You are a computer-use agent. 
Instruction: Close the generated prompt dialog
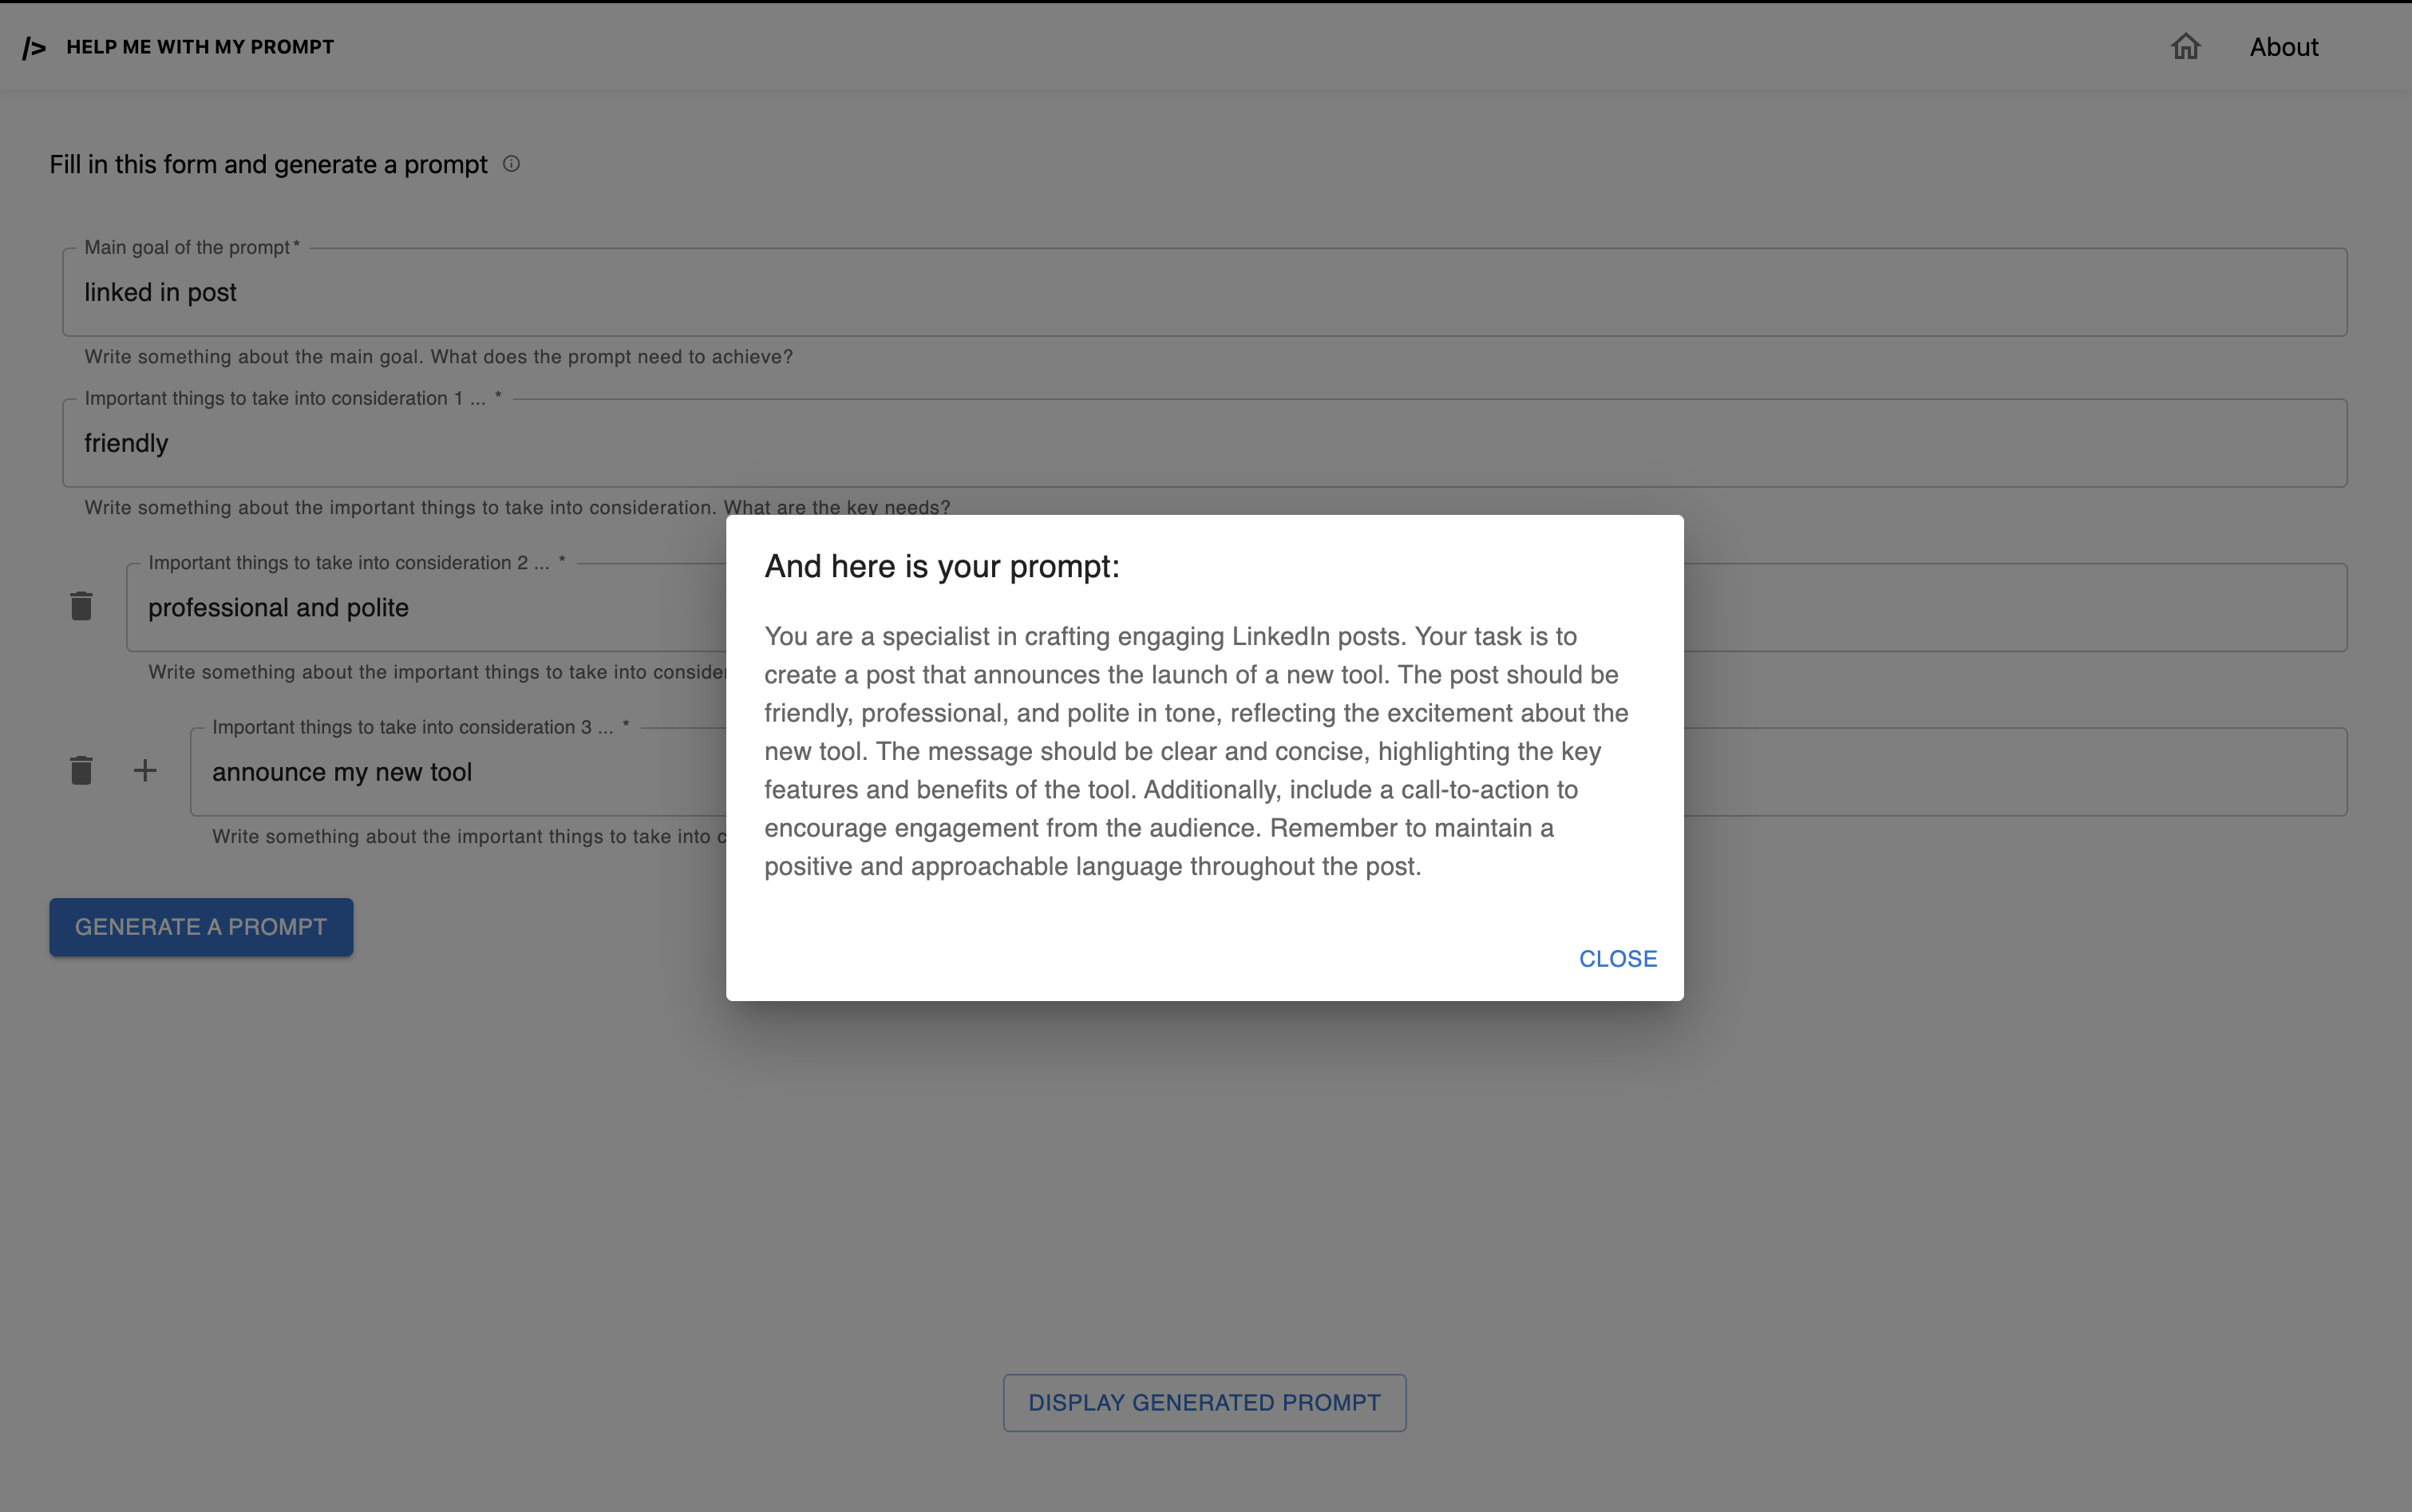[1617, 958]
